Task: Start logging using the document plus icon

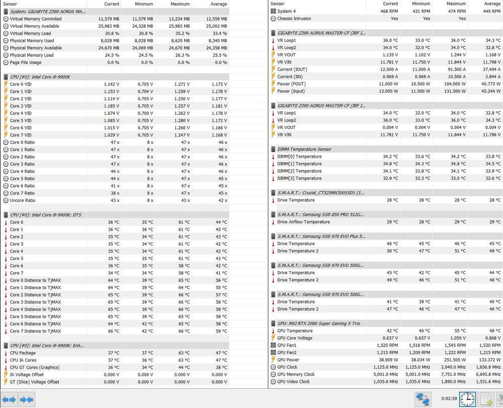Action: click(x=486, y=399)
